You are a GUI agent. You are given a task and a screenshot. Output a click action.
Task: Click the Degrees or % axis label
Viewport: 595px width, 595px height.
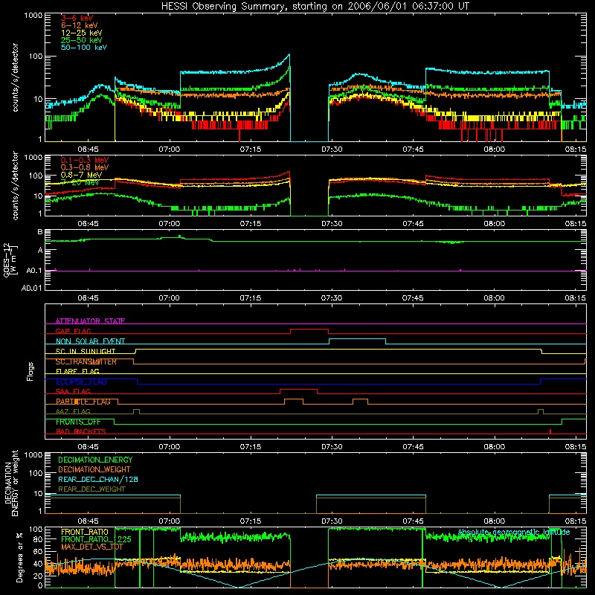[x=19, y=557]
